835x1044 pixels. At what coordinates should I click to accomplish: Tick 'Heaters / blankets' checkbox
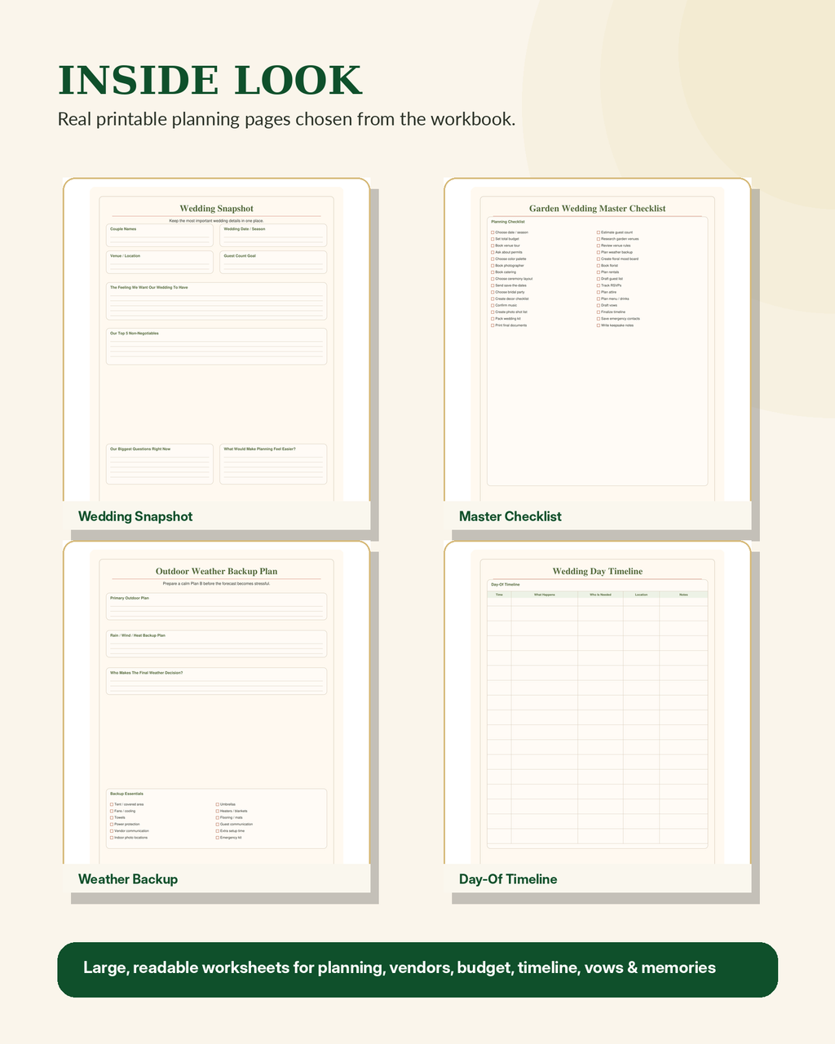point(217,811)
